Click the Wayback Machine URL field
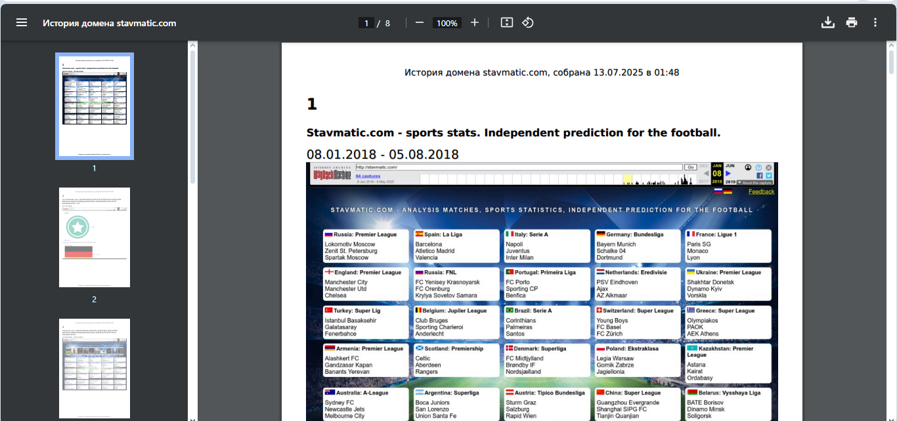Screen dimensions: 897x421 519,167
